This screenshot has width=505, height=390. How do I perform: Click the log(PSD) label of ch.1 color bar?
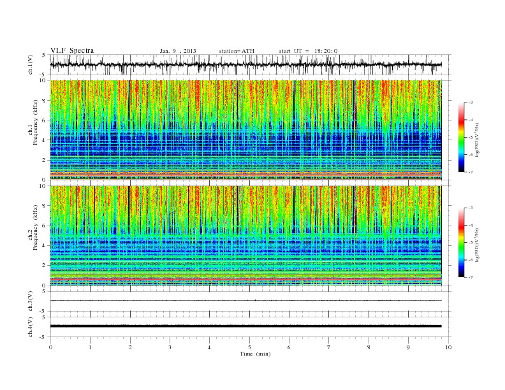coord(478,140)
